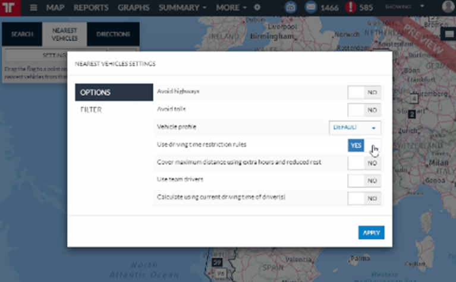Click the 1466 messages count
The width and height of the screenshot is (456, 282).
[329, 8]
